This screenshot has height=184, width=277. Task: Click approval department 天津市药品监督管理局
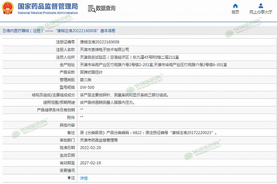[99, 140]
